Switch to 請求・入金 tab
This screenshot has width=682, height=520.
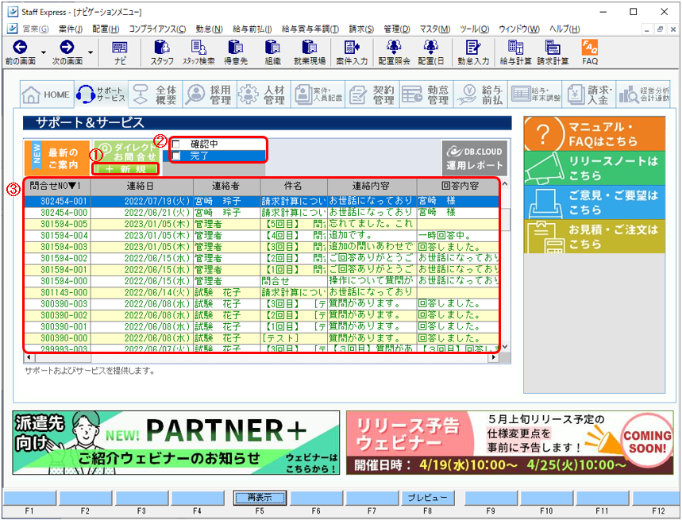(x=589, y=94)
